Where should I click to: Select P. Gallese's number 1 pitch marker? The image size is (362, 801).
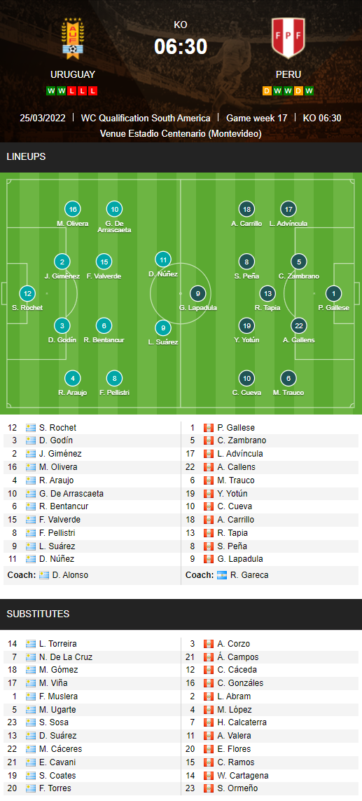pos(334,294)
